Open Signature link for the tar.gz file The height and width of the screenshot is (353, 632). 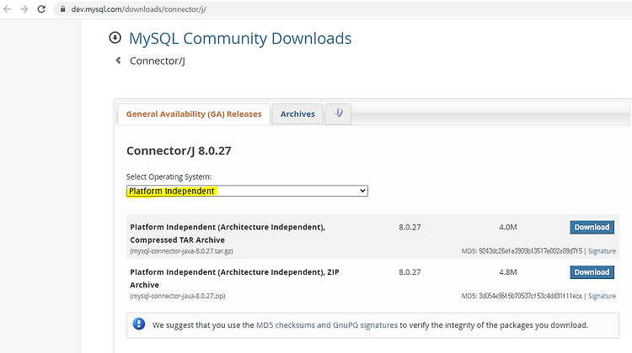pyautogui.click(x=602, y=250)
